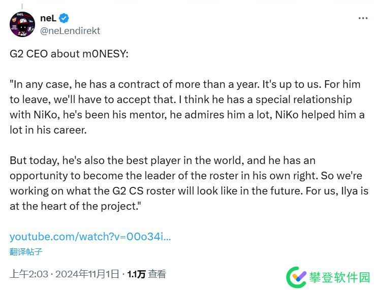
Task: Click the 2024年11月1日 date
Action: point(87,274)
